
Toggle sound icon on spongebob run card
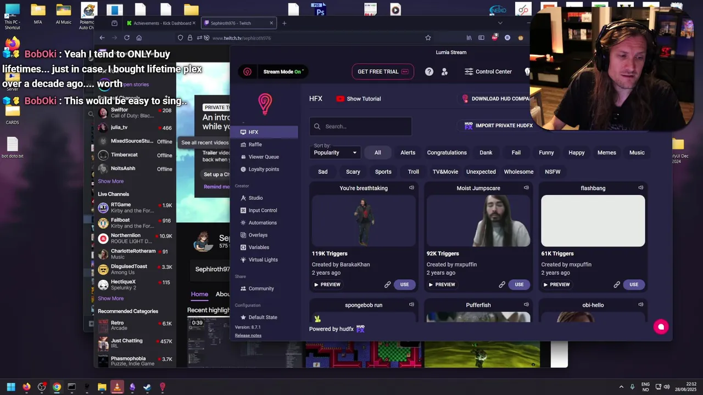[x=411, y=304]
